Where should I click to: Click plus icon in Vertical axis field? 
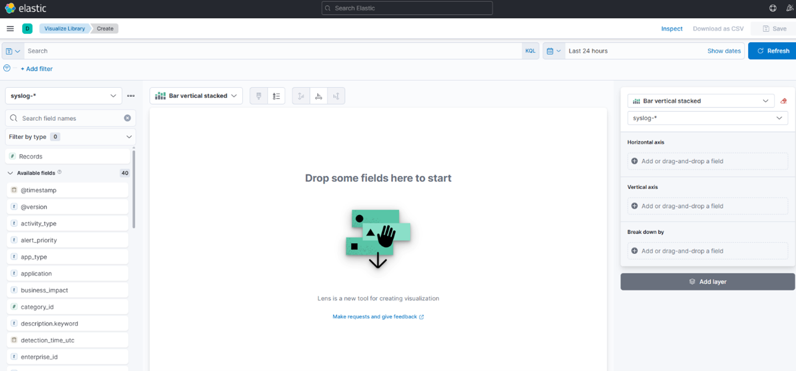click(x=635, y=206)
